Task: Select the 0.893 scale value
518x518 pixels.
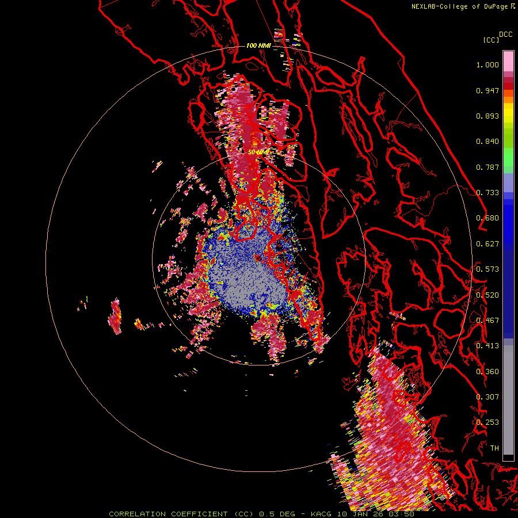Action: point(487,116)
